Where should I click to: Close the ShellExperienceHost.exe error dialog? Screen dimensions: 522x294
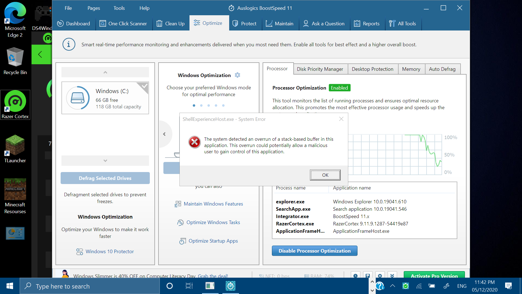pyautogui.click(x=341, y=119)
